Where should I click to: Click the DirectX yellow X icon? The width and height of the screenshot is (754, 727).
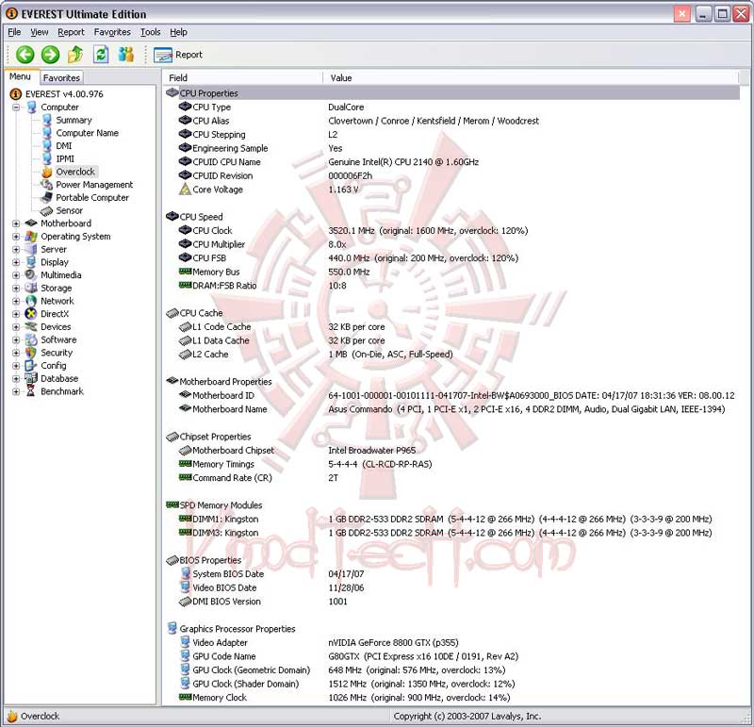tap(31, 314)
